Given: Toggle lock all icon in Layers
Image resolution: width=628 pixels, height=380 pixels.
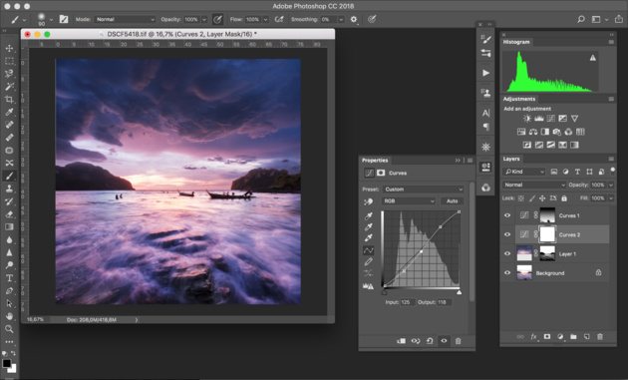Looking at the screenshot, I should [564, 198].
